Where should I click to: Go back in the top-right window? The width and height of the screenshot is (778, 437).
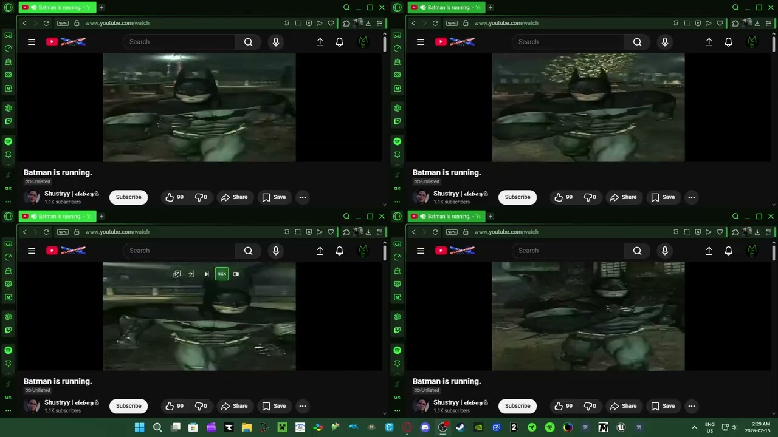click(x=413, y=23)
